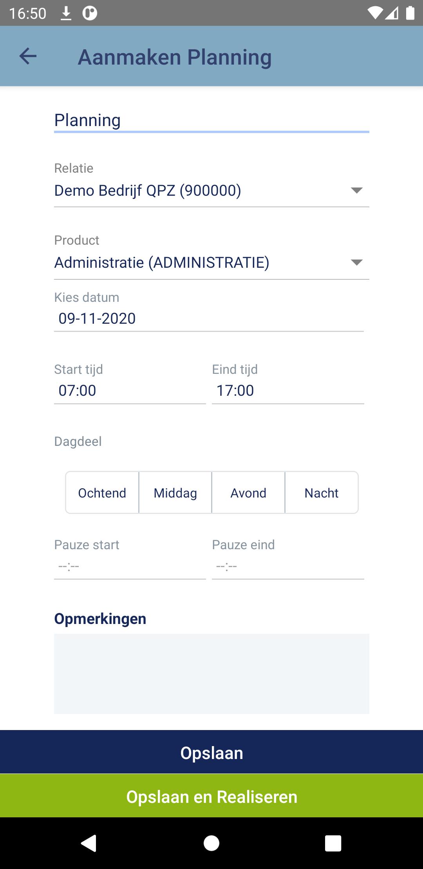Image resolution: width=423 pixels, height=869 pixels.
Task: Open the Kies datum date field
Action: click(x=209, y=319)
